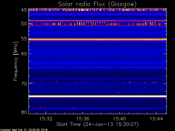175x131 pixels.
Task: Click the thin red-orange line near 49 MHz
Action: tap(98, 21)
